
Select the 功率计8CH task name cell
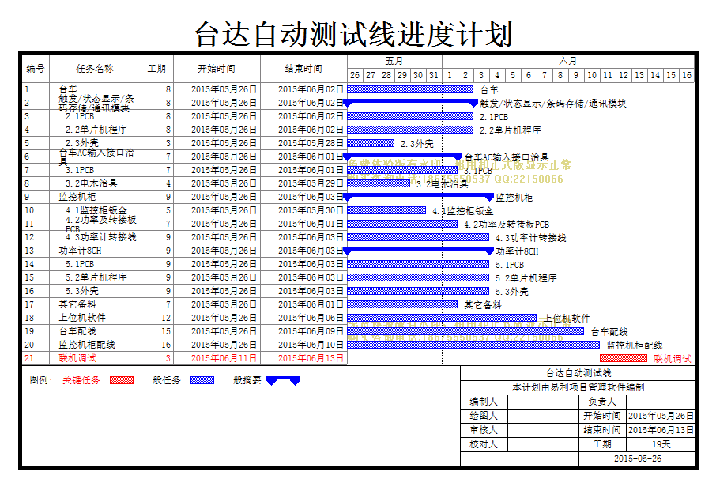pyautogui.click(x=95, y=251)
